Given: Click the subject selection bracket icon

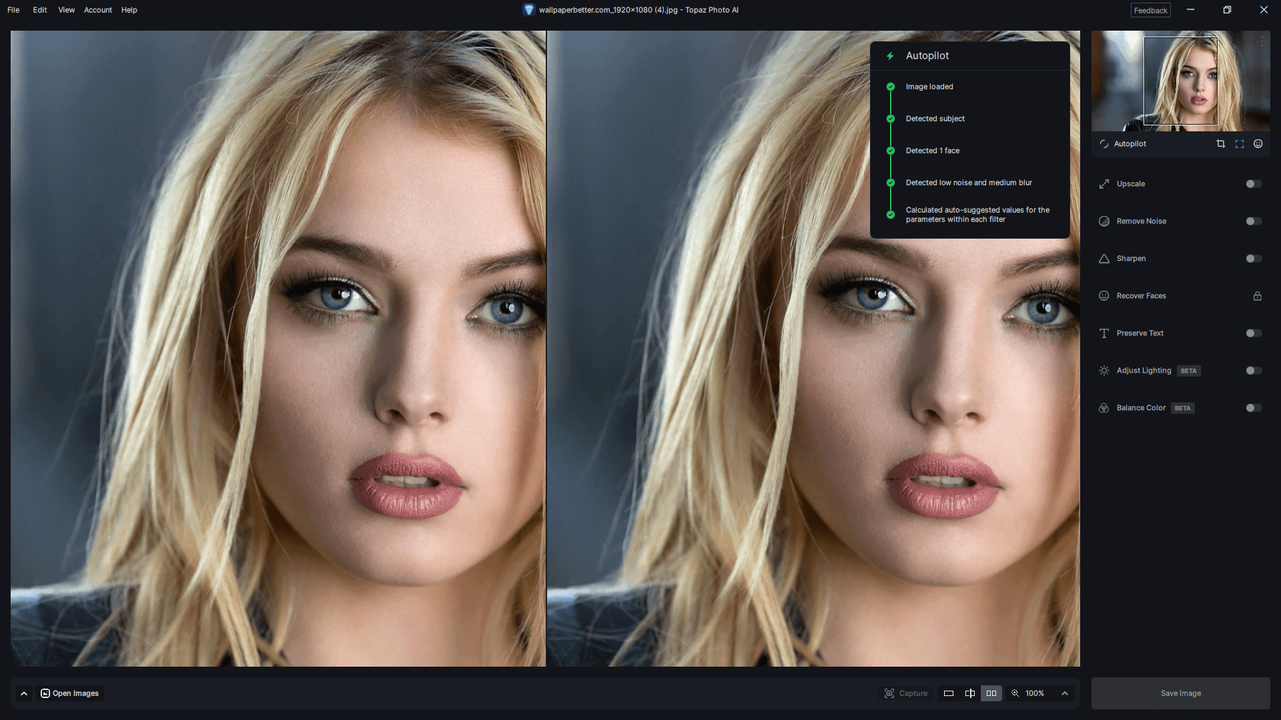Looking at the screenshot, I should 1239,144.
